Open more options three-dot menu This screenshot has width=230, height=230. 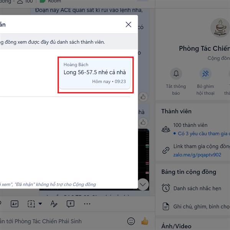[87, 204]
